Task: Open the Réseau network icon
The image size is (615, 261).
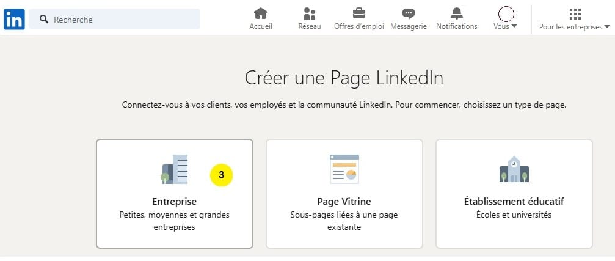Action: tap(310, 13)
